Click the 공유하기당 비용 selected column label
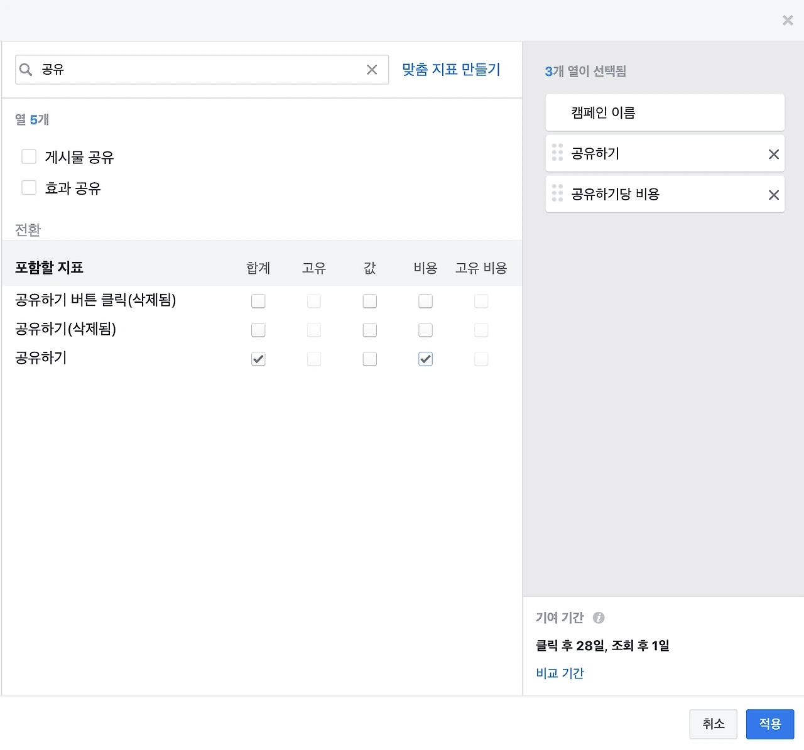The height and width of the screenshot is (750, 804). pos(616,194)
